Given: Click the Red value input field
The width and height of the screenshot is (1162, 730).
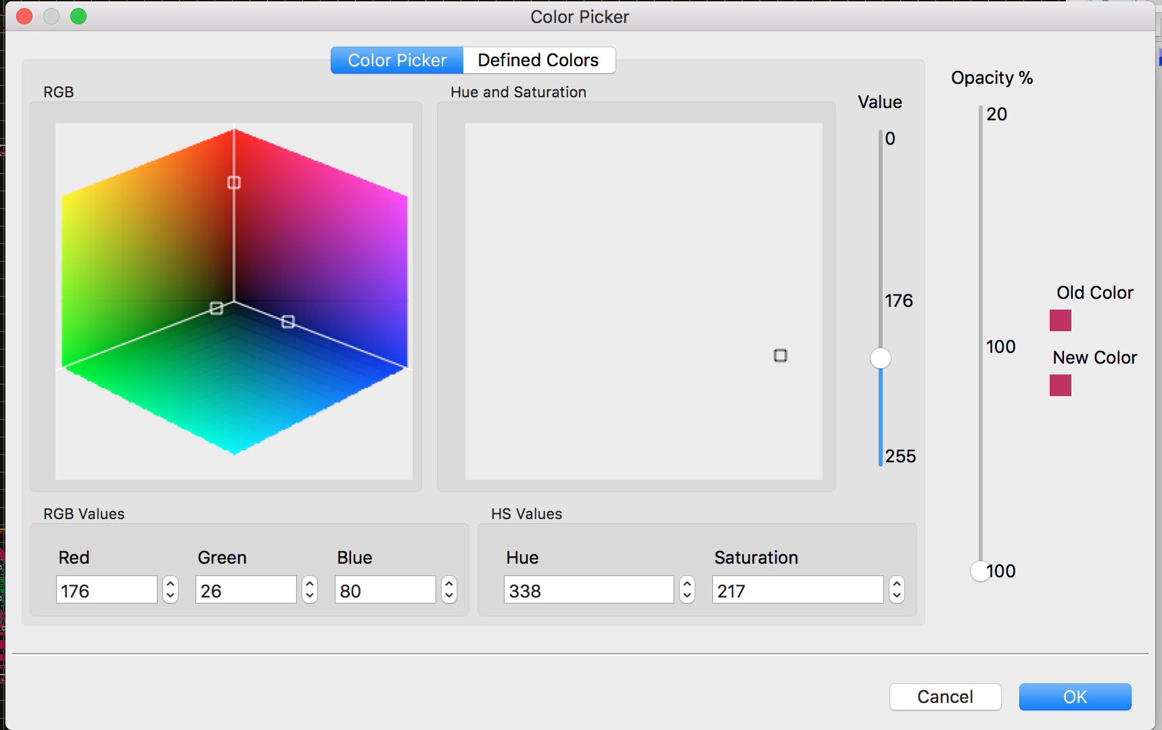Looking at the screenshot, I should (x=106, y=590).
